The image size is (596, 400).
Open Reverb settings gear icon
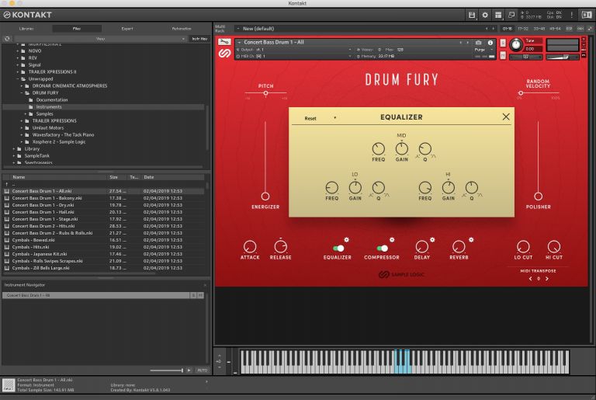(471, 240)
